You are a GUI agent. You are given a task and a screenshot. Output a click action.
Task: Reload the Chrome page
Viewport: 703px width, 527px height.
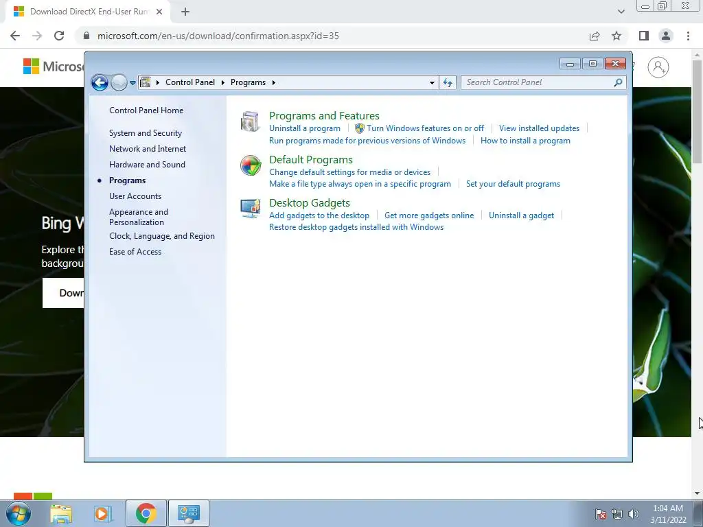(59, 36)
